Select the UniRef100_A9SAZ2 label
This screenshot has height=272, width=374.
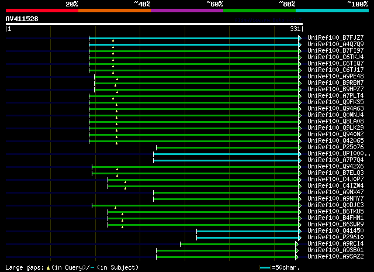335,257
